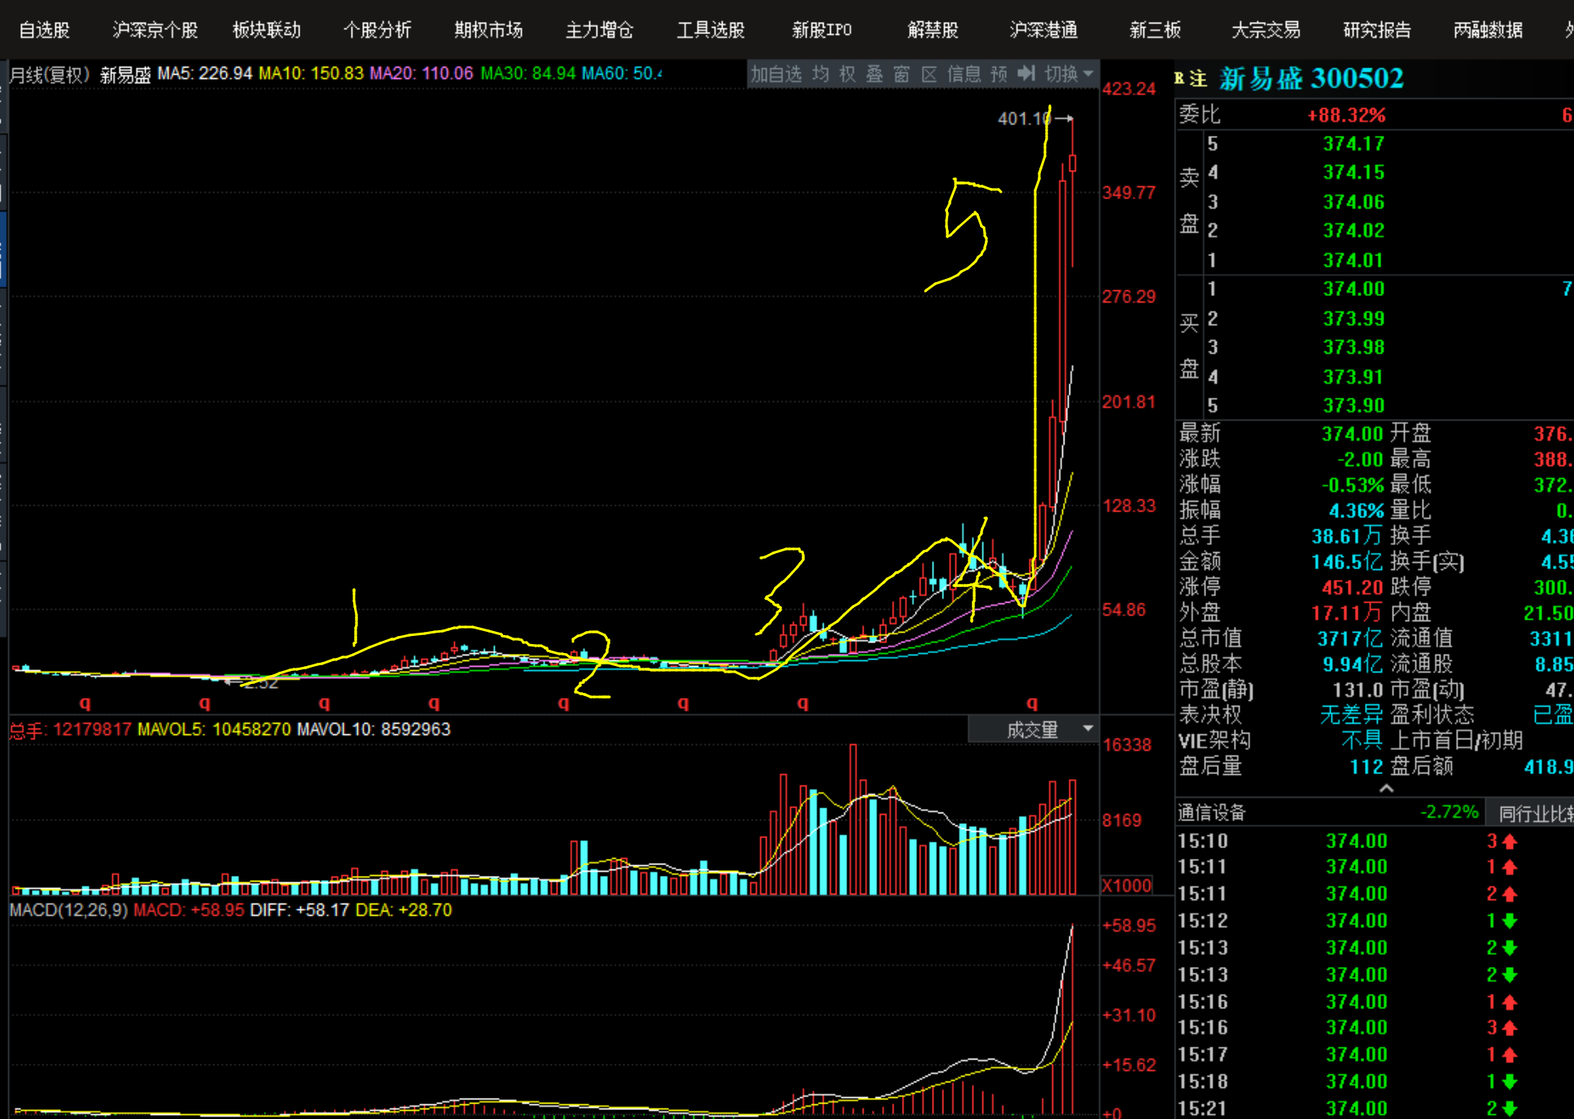
Task: Click the 新易盛 300502 stock title
Action: [x=1311, y=79]
